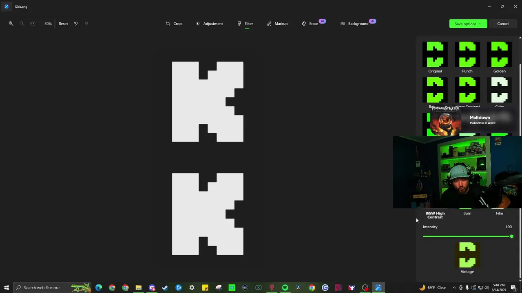The height and width of the screenshot is (293, 522).
Task: Open the Windows Start menu
Action: tap(7, 288)
